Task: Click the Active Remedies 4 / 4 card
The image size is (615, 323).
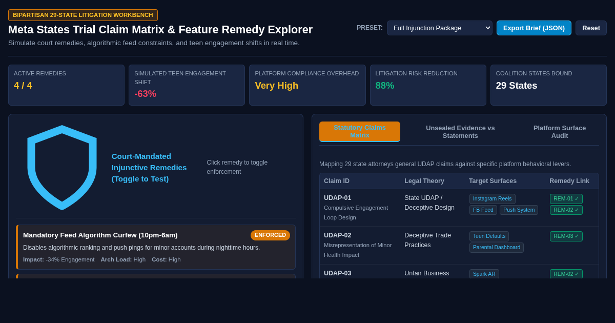Action: 67,85
